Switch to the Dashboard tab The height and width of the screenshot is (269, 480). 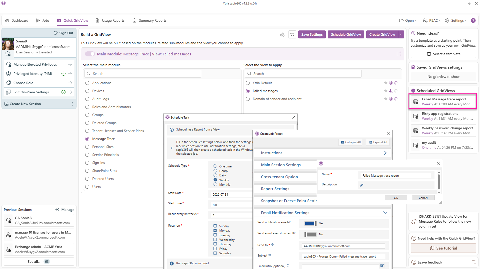point(16,20)
